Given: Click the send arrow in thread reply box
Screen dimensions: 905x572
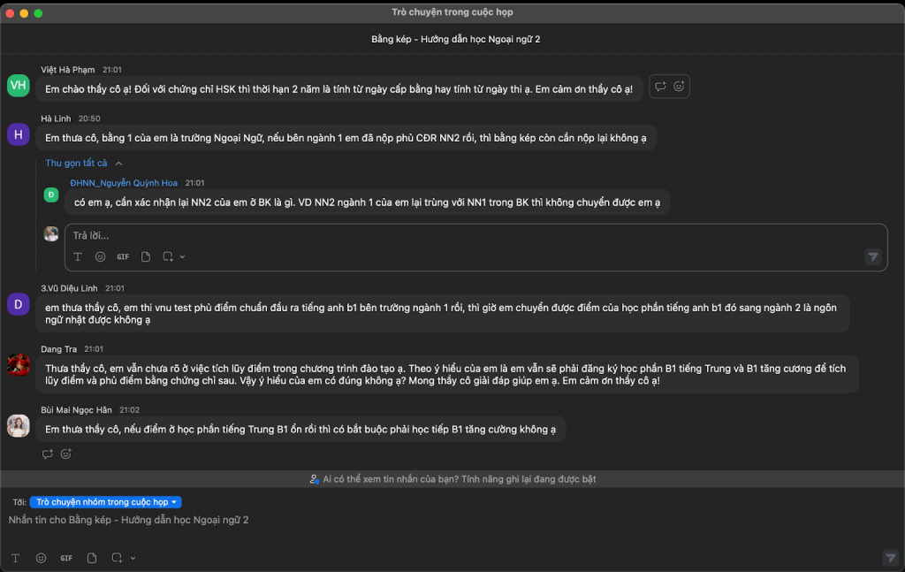Looking at the screenshot, I should coord(873,256).
